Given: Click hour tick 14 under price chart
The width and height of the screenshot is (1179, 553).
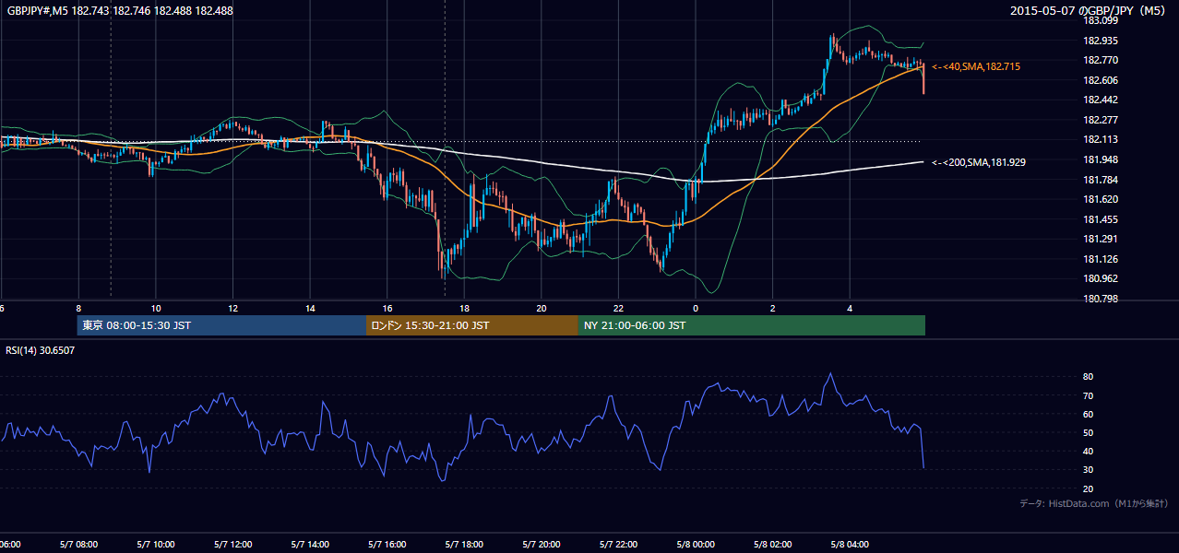Looking at the screenshot, I should (x=310, y=309).
